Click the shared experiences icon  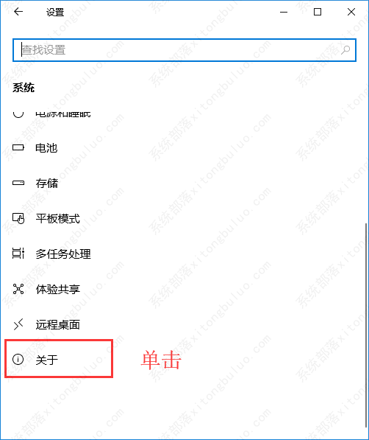pos(18,289)
